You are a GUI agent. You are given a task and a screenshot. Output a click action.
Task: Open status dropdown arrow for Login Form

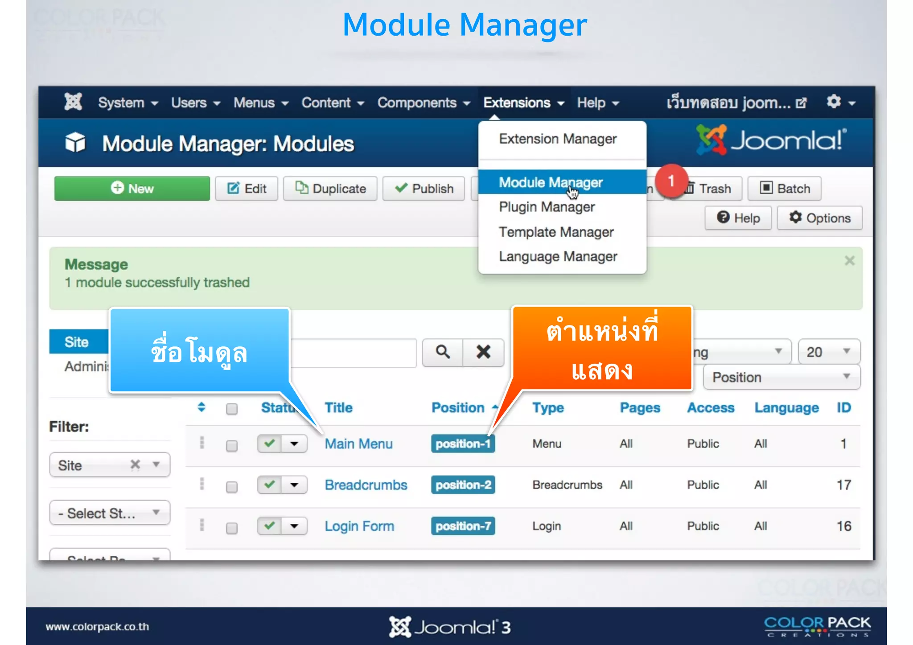point(294,526)
